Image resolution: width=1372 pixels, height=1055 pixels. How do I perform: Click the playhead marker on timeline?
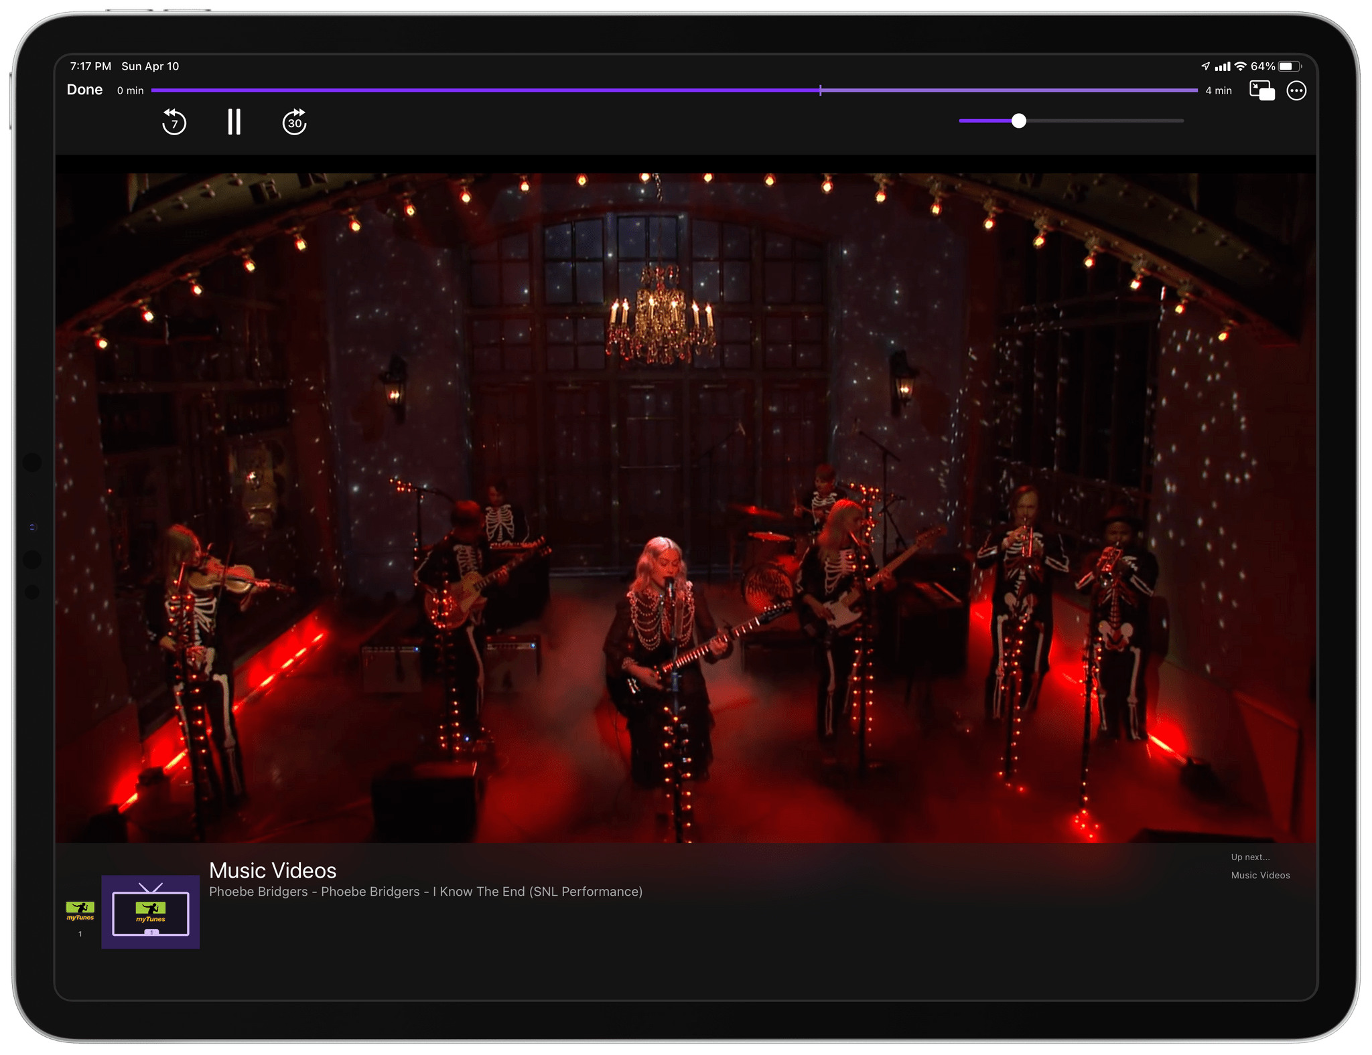820,90
